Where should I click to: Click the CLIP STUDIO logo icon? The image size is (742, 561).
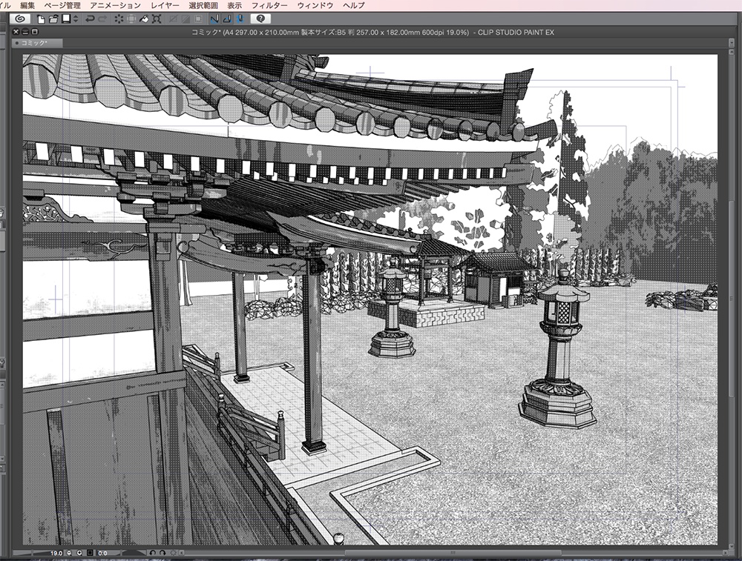point(22,20)
